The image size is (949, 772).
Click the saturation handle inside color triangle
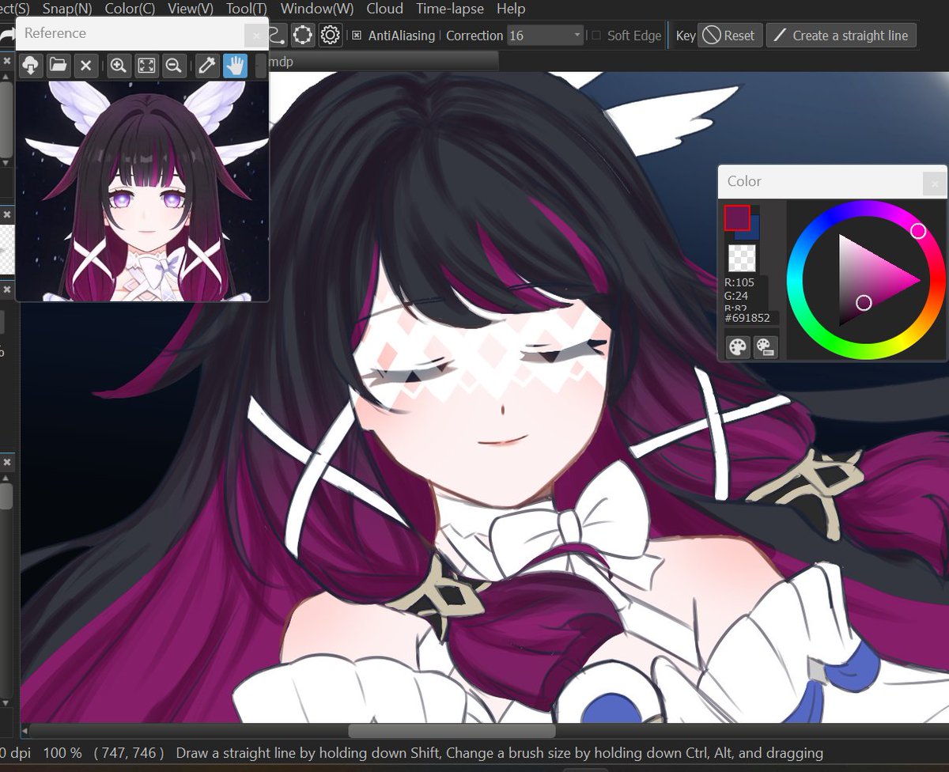point(864,302)
